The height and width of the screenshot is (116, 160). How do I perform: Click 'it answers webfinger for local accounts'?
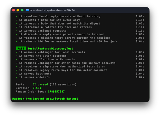[x=52, y=52]
